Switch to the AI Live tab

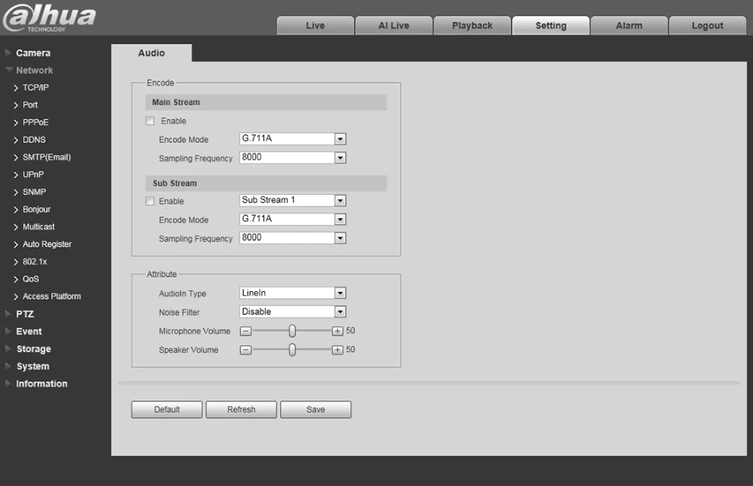[394, 26]
